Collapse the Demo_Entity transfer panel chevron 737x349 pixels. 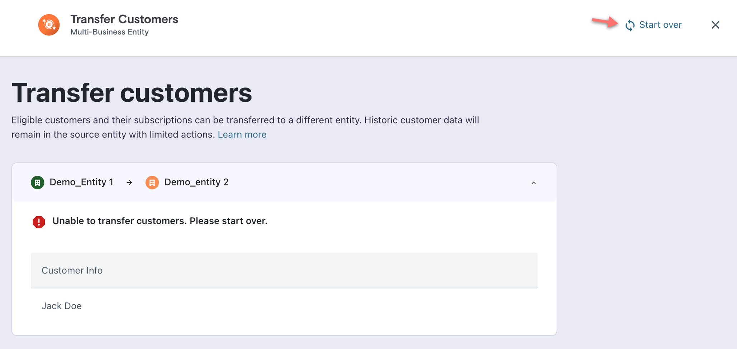point(533,183)
